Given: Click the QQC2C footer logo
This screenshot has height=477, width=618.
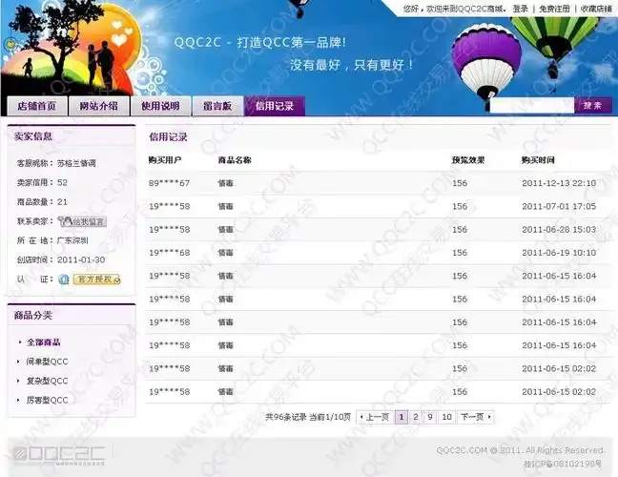Looking at the screenshot, I should [x=59, y=455].
